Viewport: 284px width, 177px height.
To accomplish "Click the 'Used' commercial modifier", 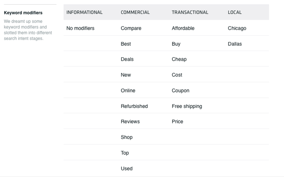I will (x=127, y=168).
